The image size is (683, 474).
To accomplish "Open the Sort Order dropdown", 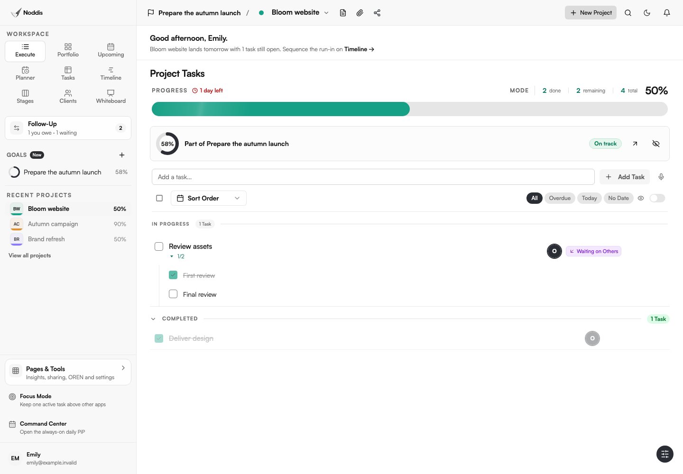I will pyautogui.click(x=209, y=198).
